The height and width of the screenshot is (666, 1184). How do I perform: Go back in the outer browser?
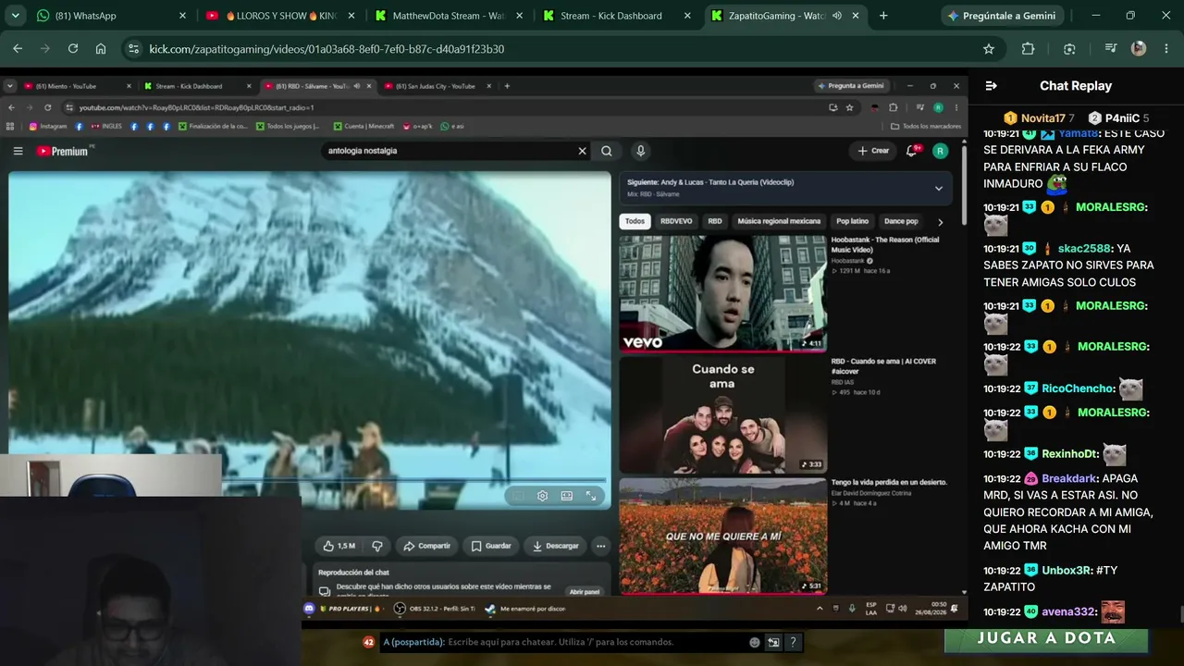[18, 49]
